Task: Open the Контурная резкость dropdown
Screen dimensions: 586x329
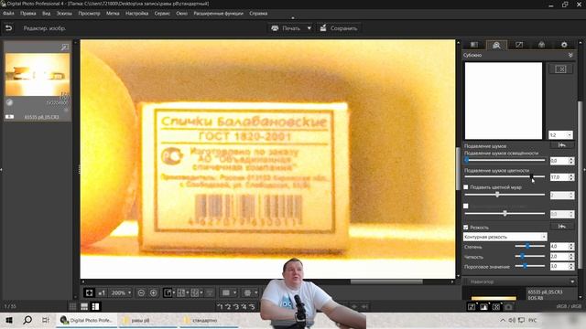Action: tap(505, 237)
